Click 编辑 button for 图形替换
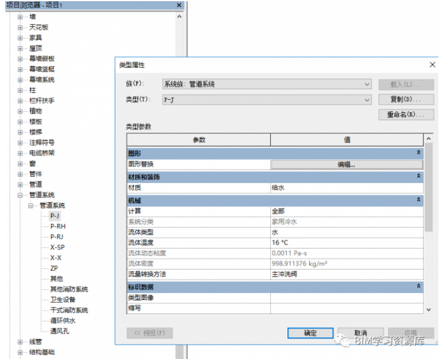443x359 pixels. 346,164
